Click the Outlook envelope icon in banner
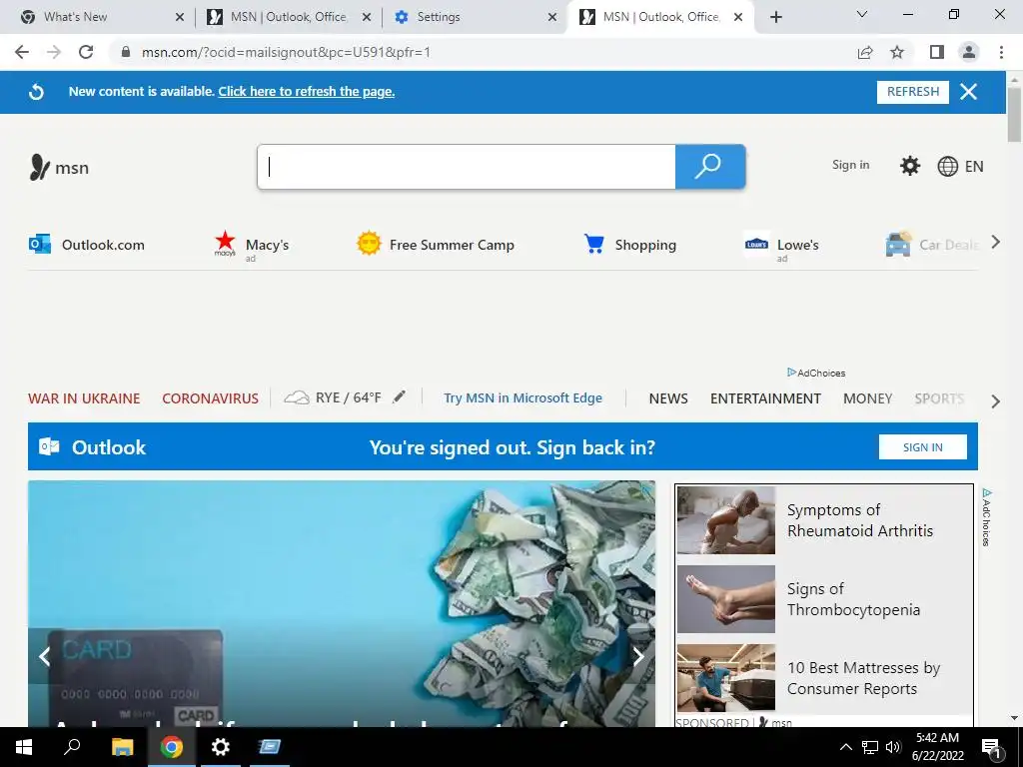1023x767 pixels. tap(49, 446)
